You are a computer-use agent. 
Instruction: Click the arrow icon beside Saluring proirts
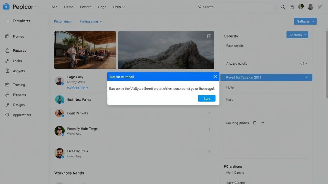coord(262,123)
